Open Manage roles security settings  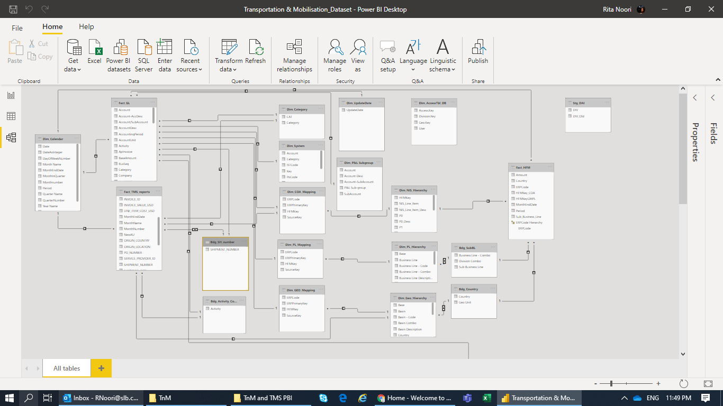point(335,56)
